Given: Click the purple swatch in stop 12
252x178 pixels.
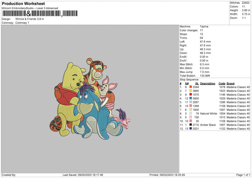Looking at the screenshot, I should (x=191, y=129).
